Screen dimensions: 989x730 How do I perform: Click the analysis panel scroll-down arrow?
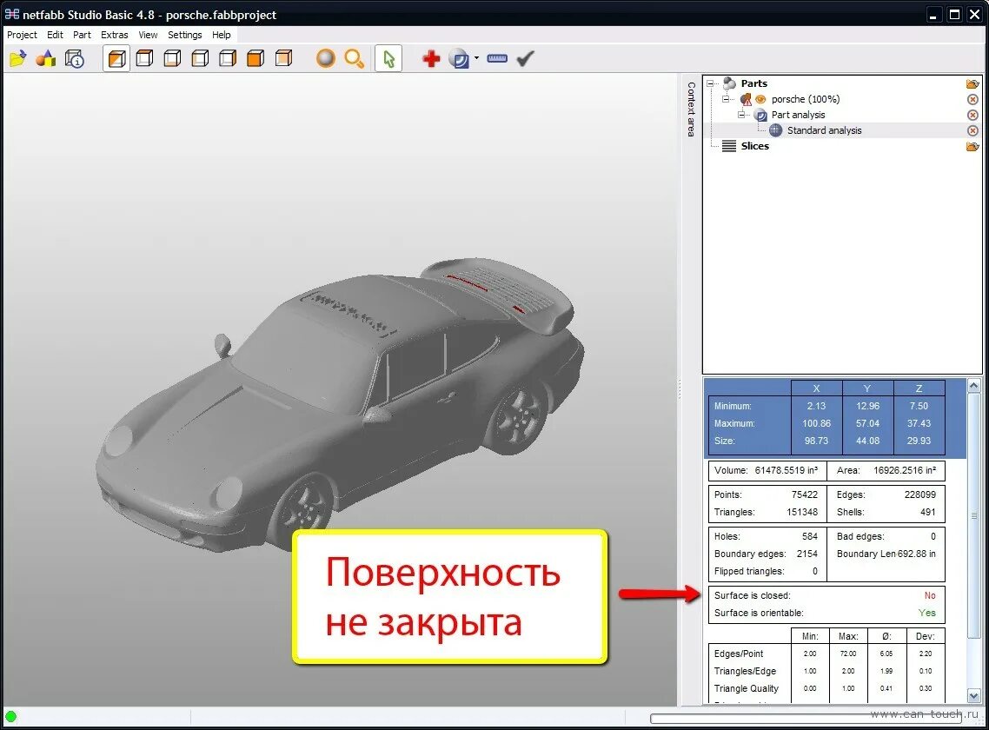tap(974, 696)
